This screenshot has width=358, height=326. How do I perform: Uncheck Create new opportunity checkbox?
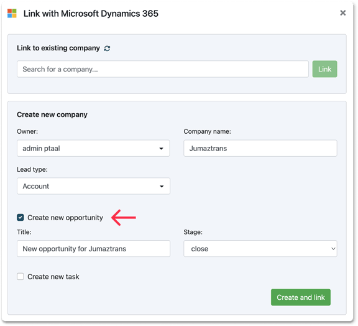pyautogui.click(x=21, y=217)
